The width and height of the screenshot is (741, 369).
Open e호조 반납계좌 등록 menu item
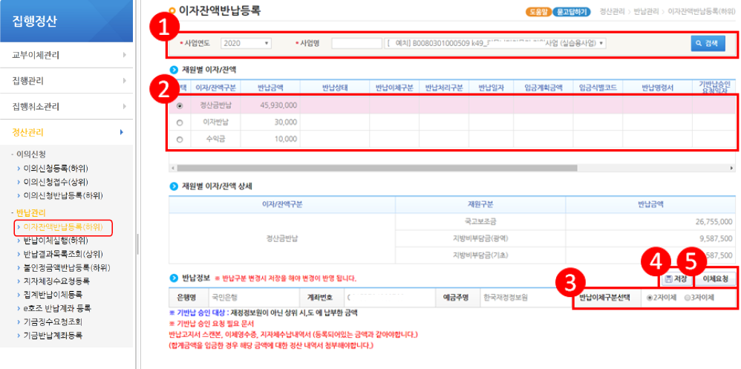(x=57, y=309)
